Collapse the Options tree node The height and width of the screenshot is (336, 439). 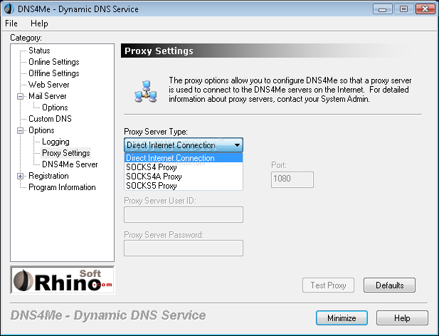point(20,131)
